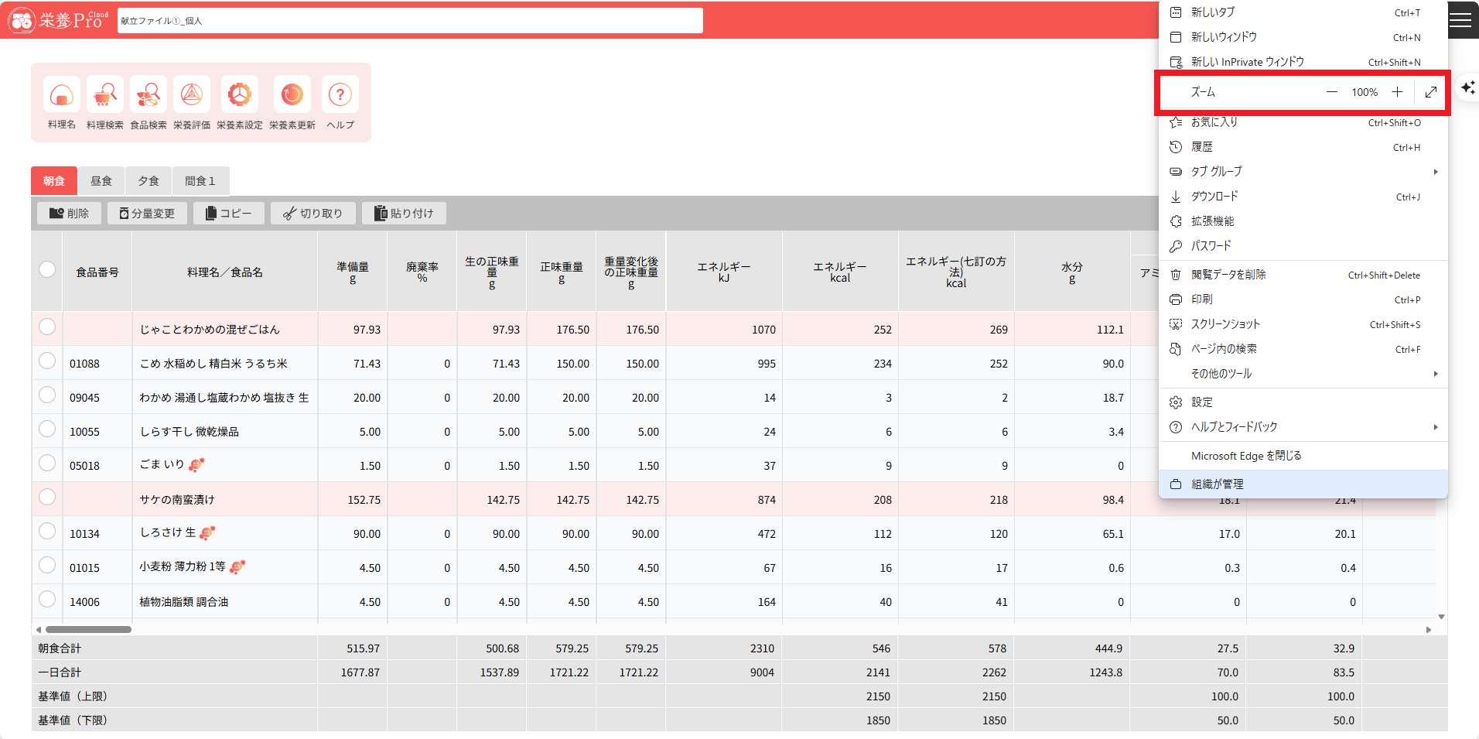Screen dimensions: 1479x739
Task: Open the 料理名 dish name icon
Action: click(x=62, y=96)
